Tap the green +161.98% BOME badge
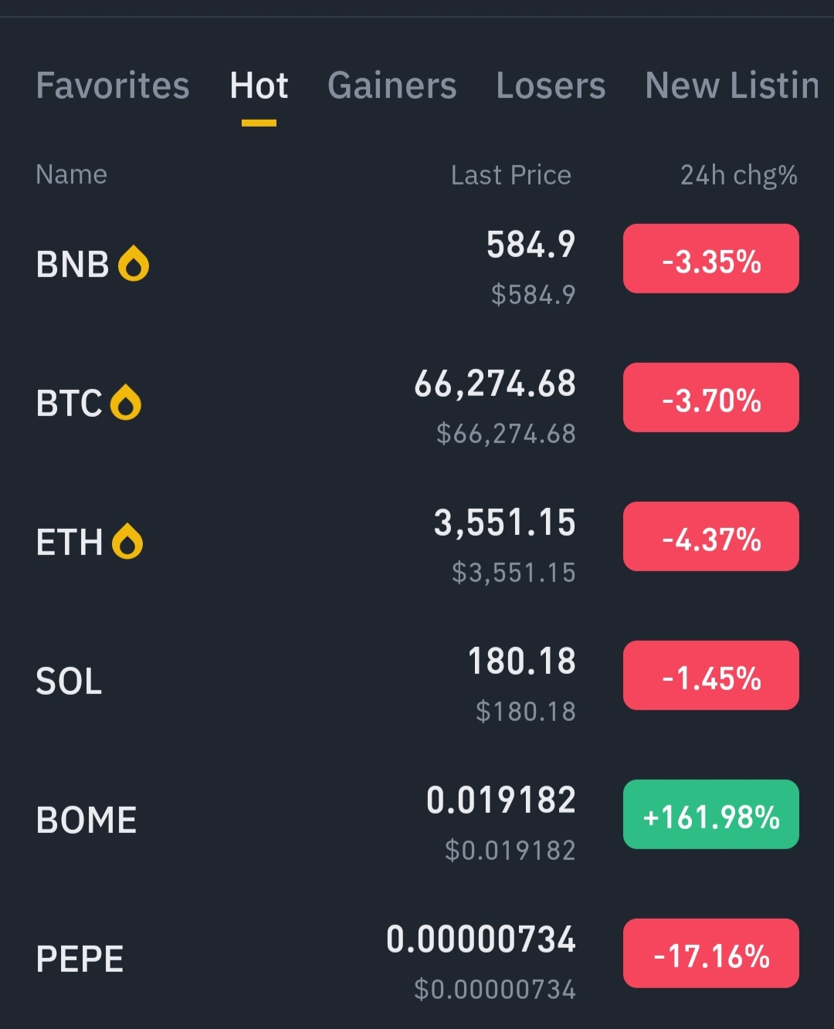Viewport: 834px width, 1029px height. click(711, 814)
